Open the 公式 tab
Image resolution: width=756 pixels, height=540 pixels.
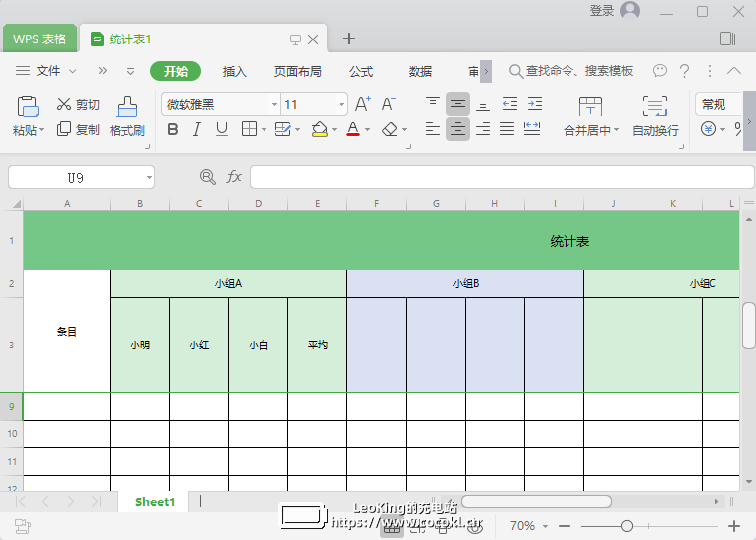pyautogui.click(x=361, y=71)
